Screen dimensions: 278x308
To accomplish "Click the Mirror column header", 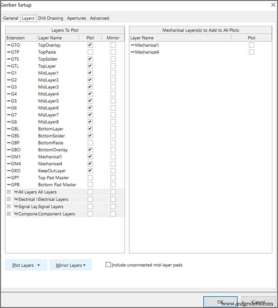I will point(113,38).
